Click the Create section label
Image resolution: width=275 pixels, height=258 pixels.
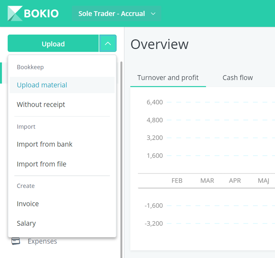(x=26, y=186)
